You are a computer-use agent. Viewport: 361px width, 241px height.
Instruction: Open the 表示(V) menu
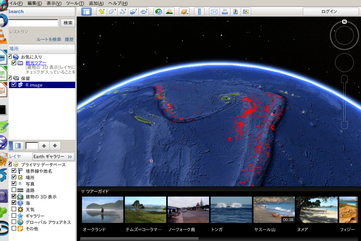coord(54,3)
